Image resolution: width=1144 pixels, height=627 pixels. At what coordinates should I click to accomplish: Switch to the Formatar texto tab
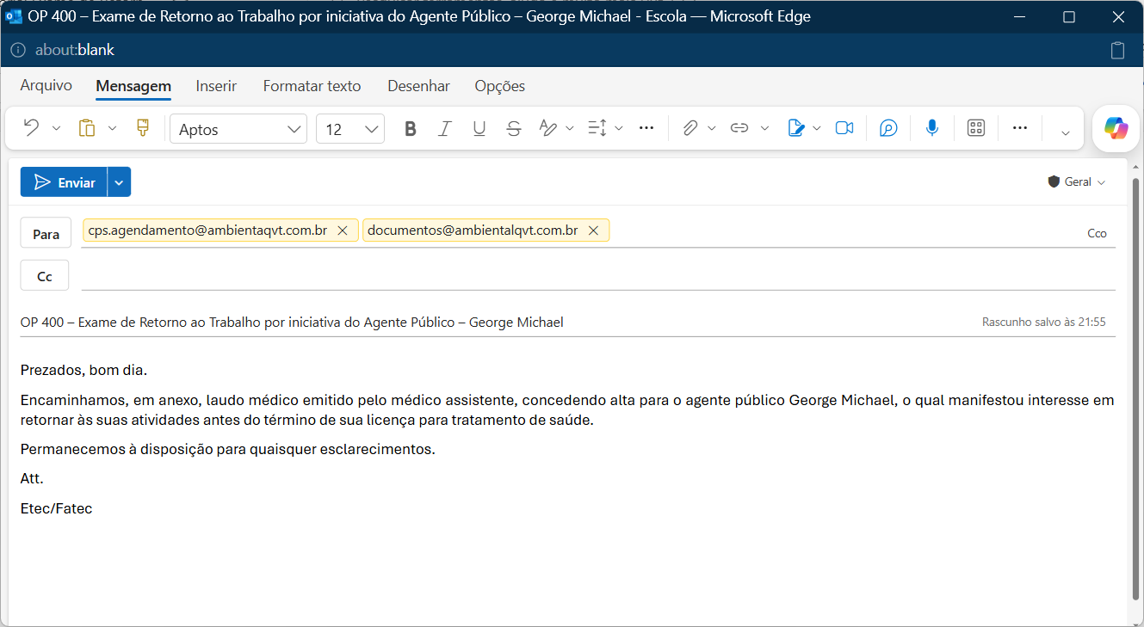tap(312, 86)
